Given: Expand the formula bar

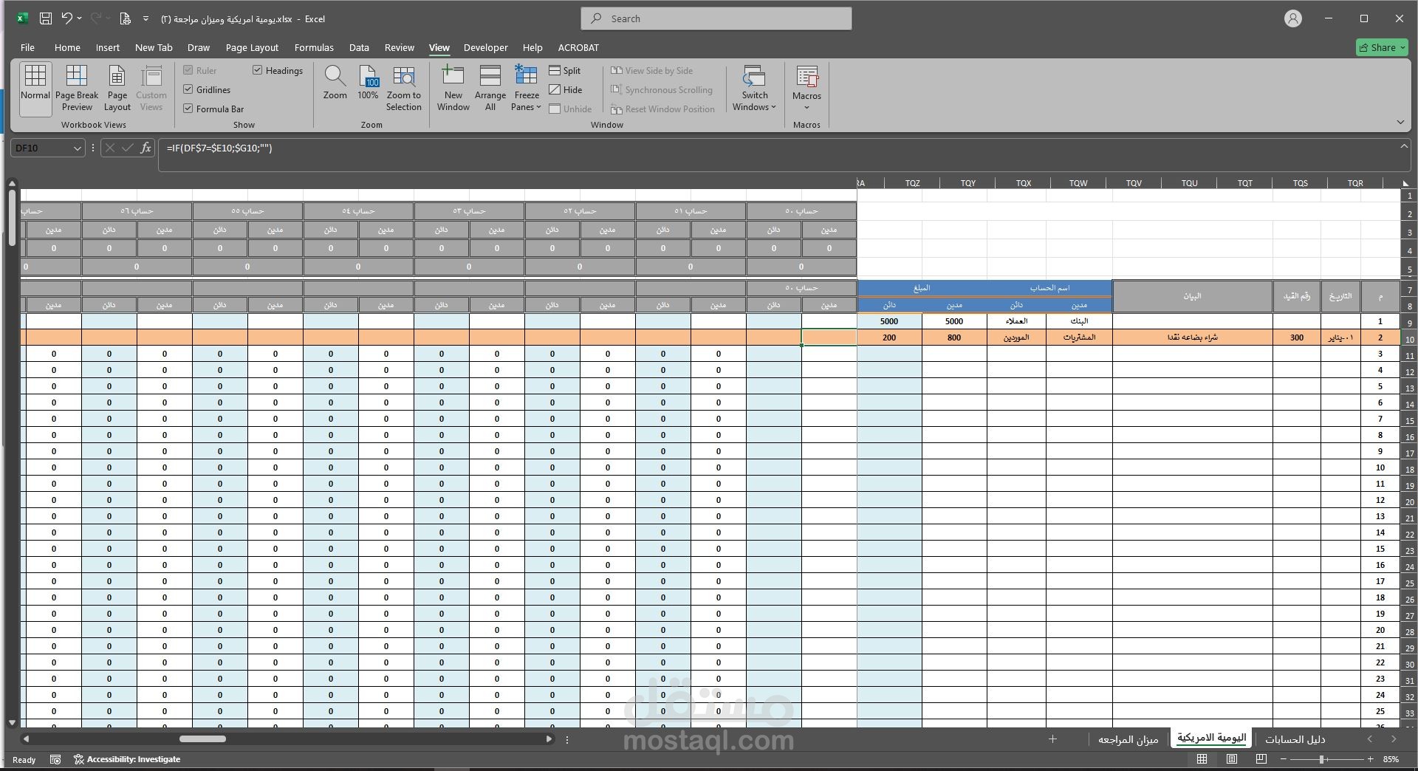Looking at the screenshot, I should click(1404, 146).
